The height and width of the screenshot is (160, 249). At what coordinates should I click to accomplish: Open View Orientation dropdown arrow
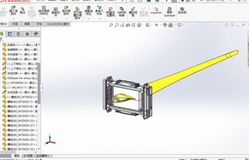143,25
